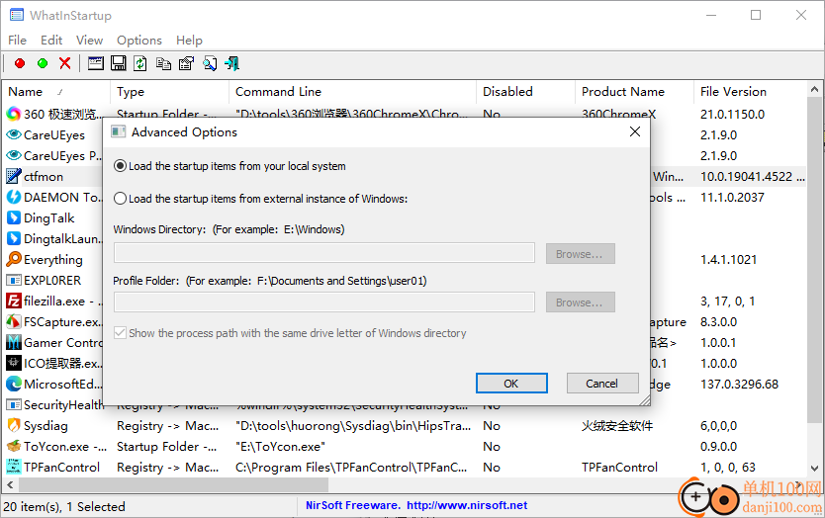Click the 360 browser row icon
The height and width of the screenshot is (518, 825).
pos(14,114)
